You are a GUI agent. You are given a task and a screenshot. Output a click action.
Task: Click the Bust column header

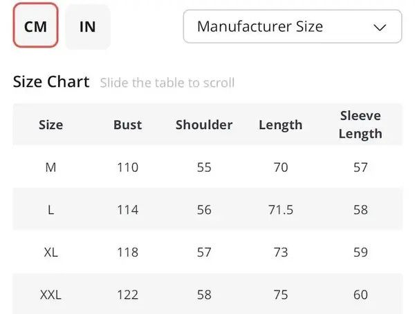pyautogui.click(x=127, y=125)
